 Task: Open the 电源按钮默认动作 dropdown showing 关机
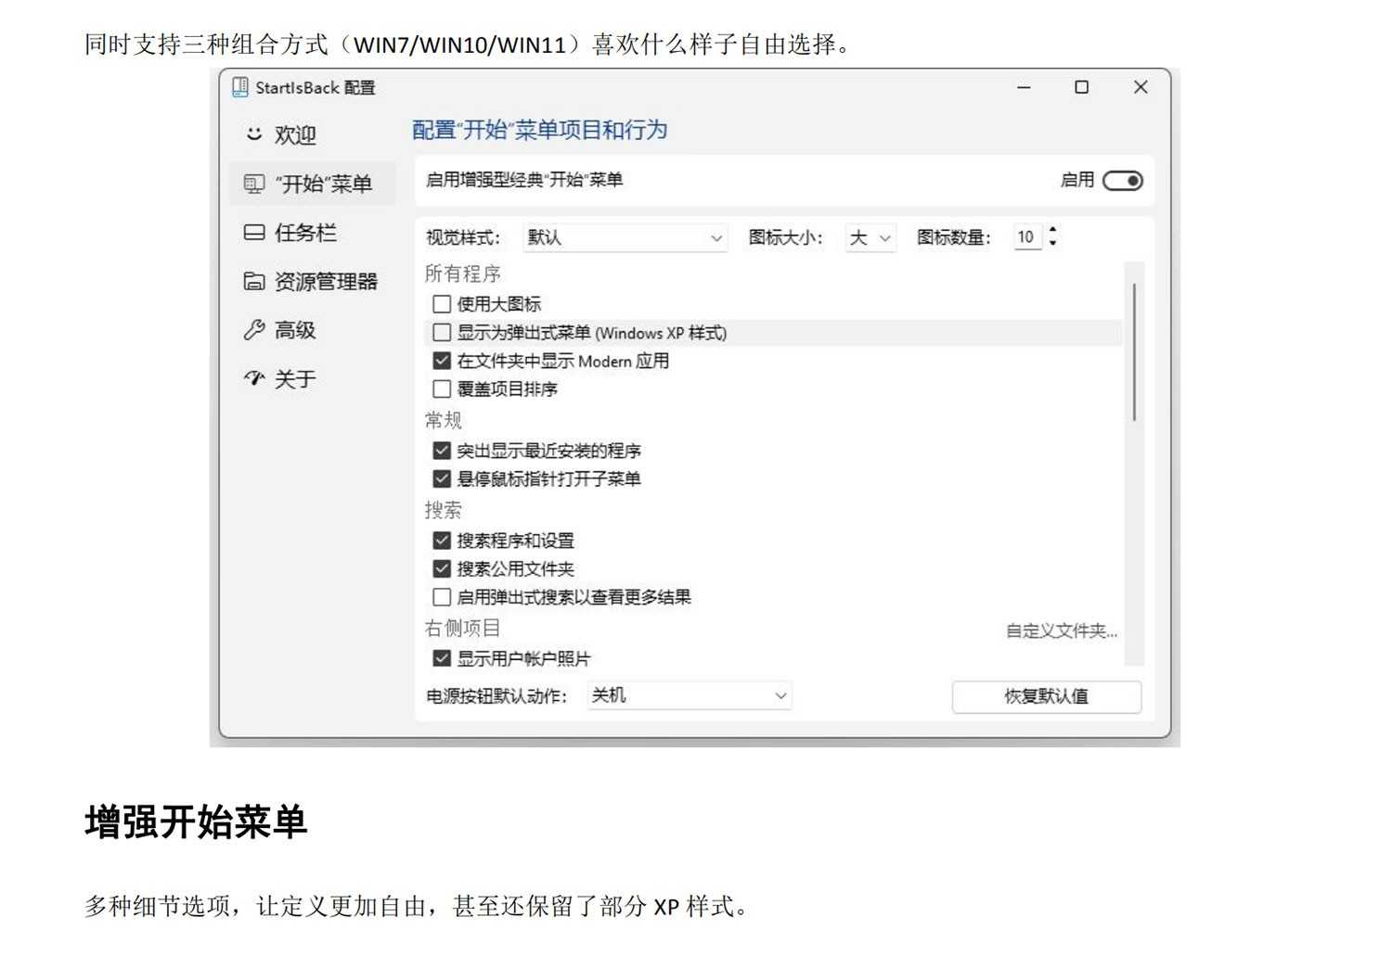point(690,695)
